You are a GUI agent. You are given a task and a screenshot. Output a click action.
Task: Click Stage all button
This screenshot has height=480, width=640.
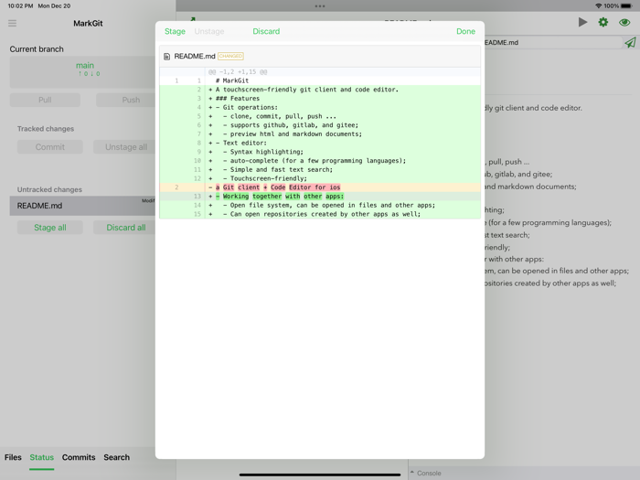(x=49, y=228)
